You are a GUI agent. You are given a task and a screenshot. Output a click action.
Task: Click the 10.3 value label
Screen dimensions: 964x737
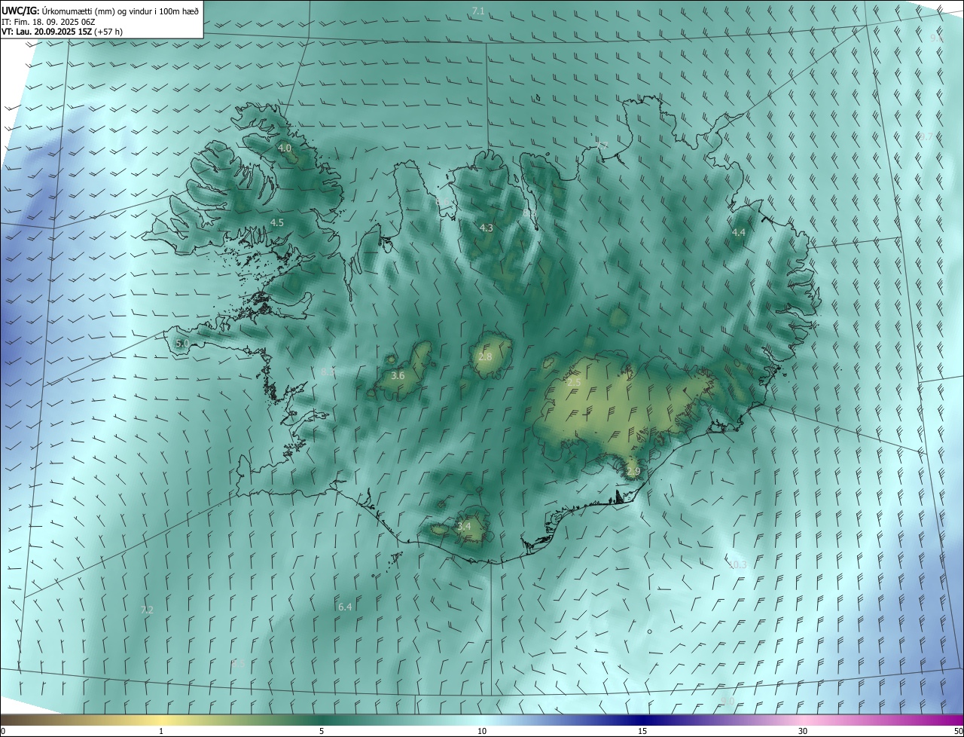click(x=737, y=564)
